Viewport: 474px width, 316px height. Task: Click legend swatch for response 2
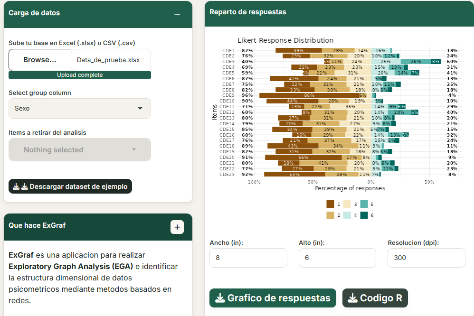point(330,215)
